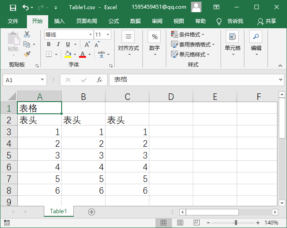The image size is (287, 228).
Task: Save the workbook using the title bar icon
Action: point(13,7)
